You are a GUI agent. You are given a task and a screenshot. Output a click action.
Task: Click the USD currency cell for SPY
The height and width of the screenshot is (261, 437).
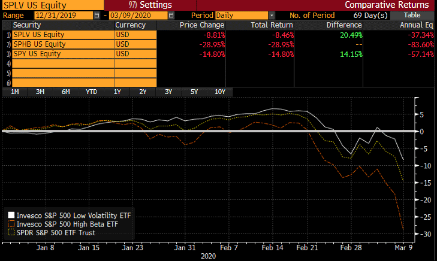(x=135, y=54)
